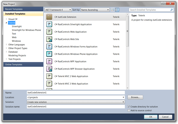This screenshot has height=124, width=178.
Task: Select Silverlight for Windows Phone category
Action: [x=26, y=30]
